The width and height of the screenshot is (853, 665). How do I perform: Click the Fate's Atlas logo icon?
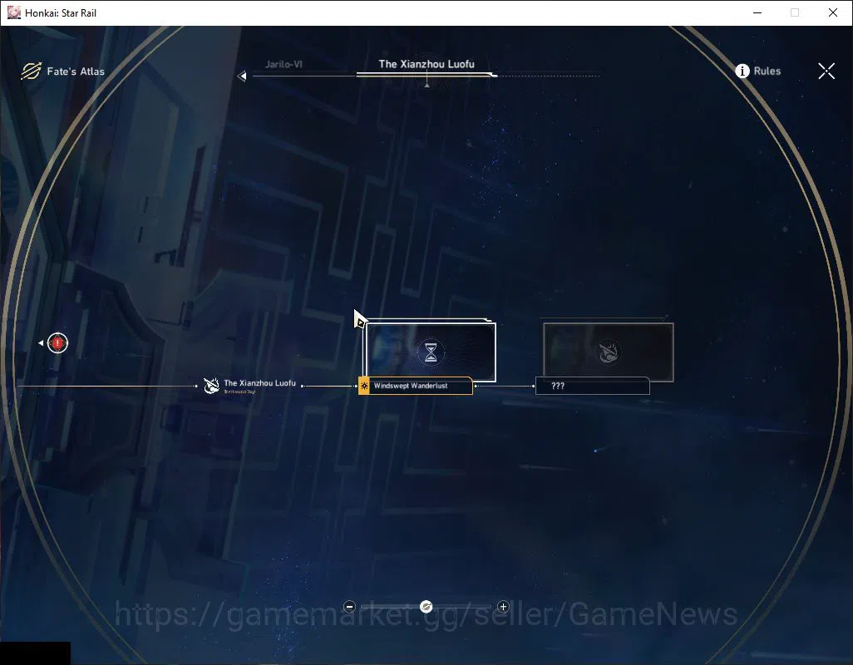click(31, 71)
